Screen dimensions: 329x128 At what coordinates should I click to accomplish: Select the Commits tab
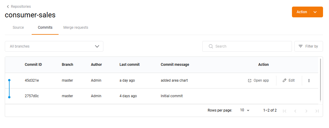pyautogui.click(x=45, y=28)
